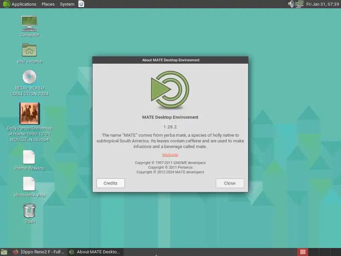Image resolution: width=341 pixels, height=256 pixels.
Task: Click Copyright 2012-2024 MATE developers text
Action: point(170,172)
